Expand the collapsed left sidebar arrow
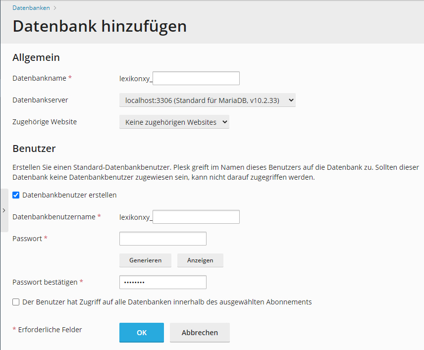This screenshot has width=424, height=350. pos(4,210)
